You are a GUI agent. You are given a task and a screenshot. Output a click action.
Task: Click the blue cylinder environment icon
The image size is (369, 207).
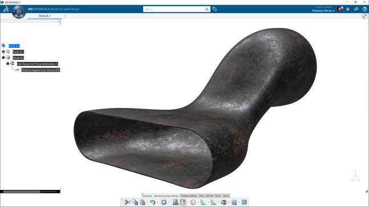pyautogui.click(x=244, y=202)
